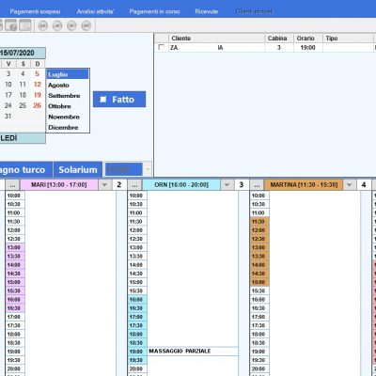Click 20:00 slot in MARTINA column
The image size is (376, 376).
click(259, 369)
